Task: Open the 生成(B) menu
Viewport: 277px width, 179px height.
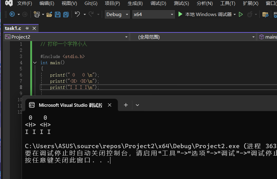Action: (x=135, y=3)
